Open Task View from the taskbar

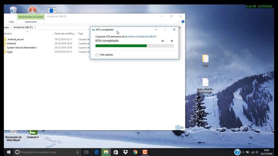86,152
